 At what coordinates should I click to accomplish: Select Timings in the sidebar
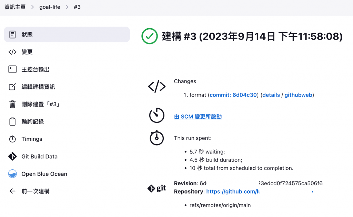pos(32,139)
